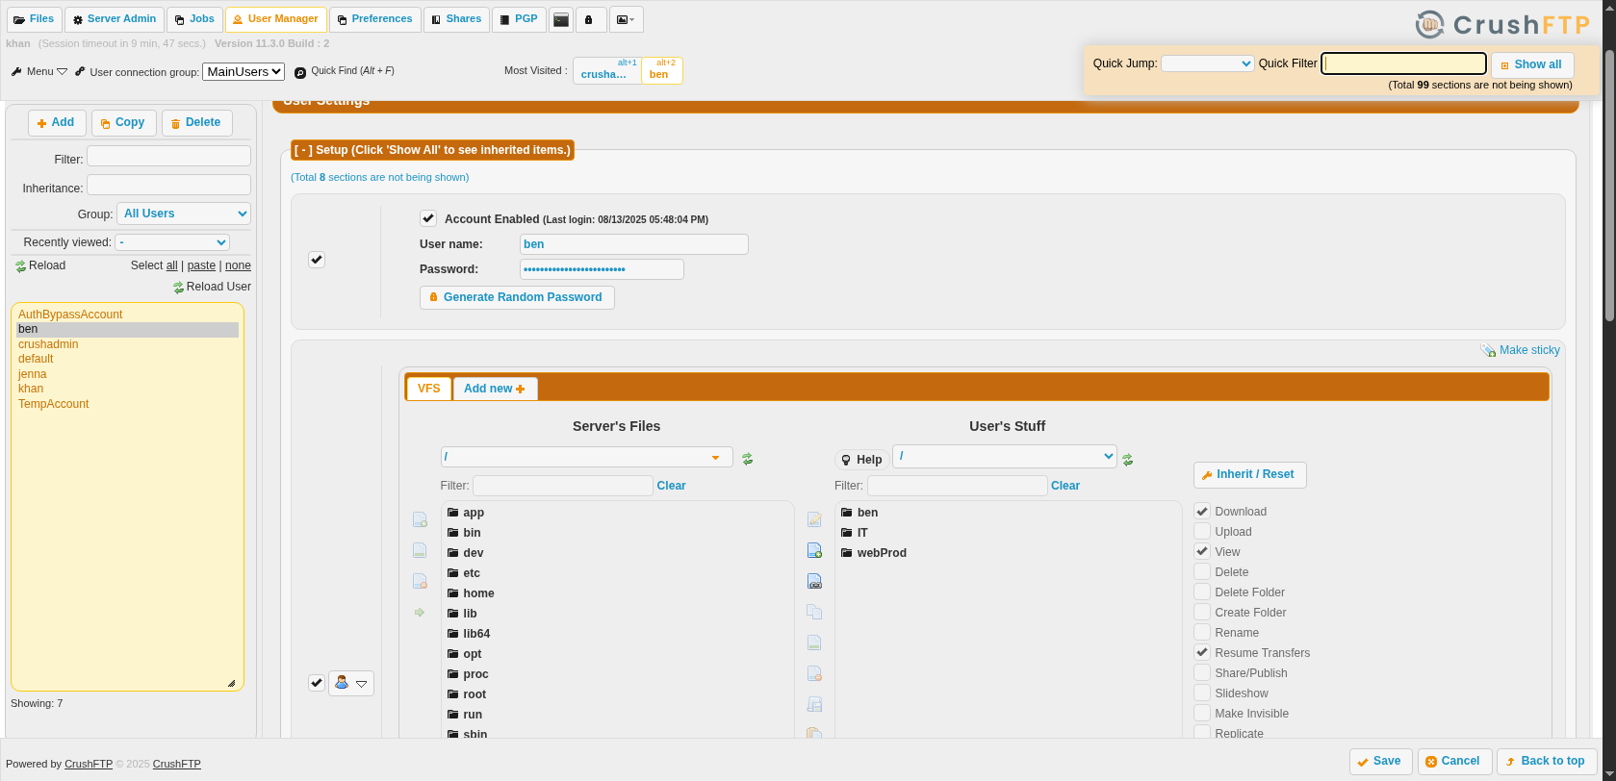
Task: Switch to the Server Admin tab
Action: 114,19
